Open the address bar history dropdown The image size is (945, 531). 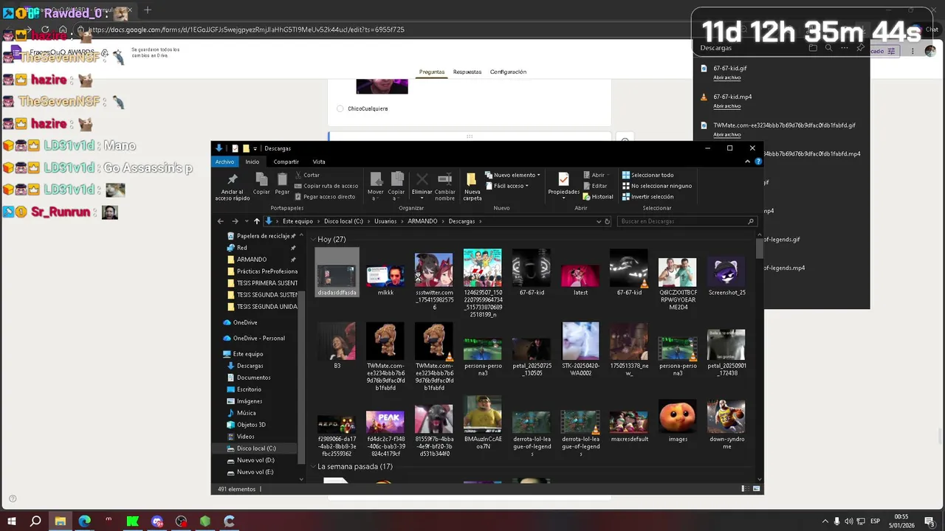[x=599, y=221]
